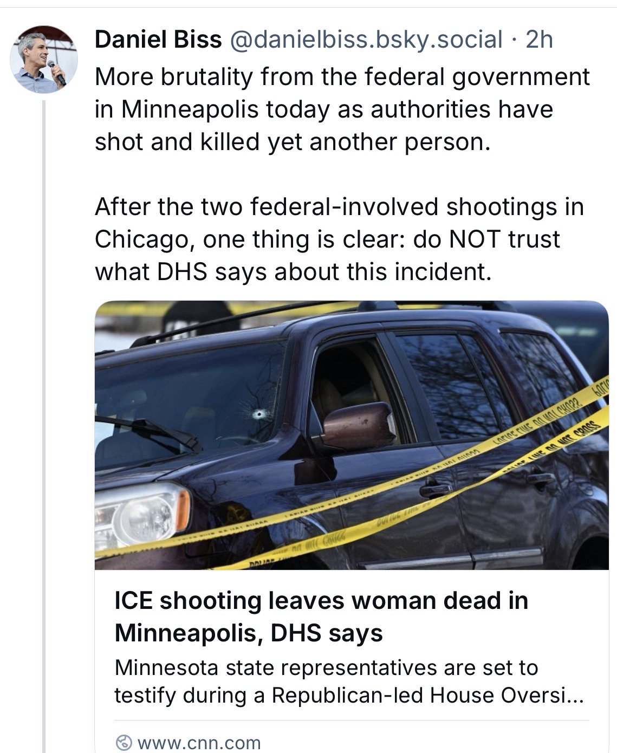Screen dimensions: 617x753
Task: Visit the @danielbiss.bsky.social handle
Action: [x=367, y=40]
